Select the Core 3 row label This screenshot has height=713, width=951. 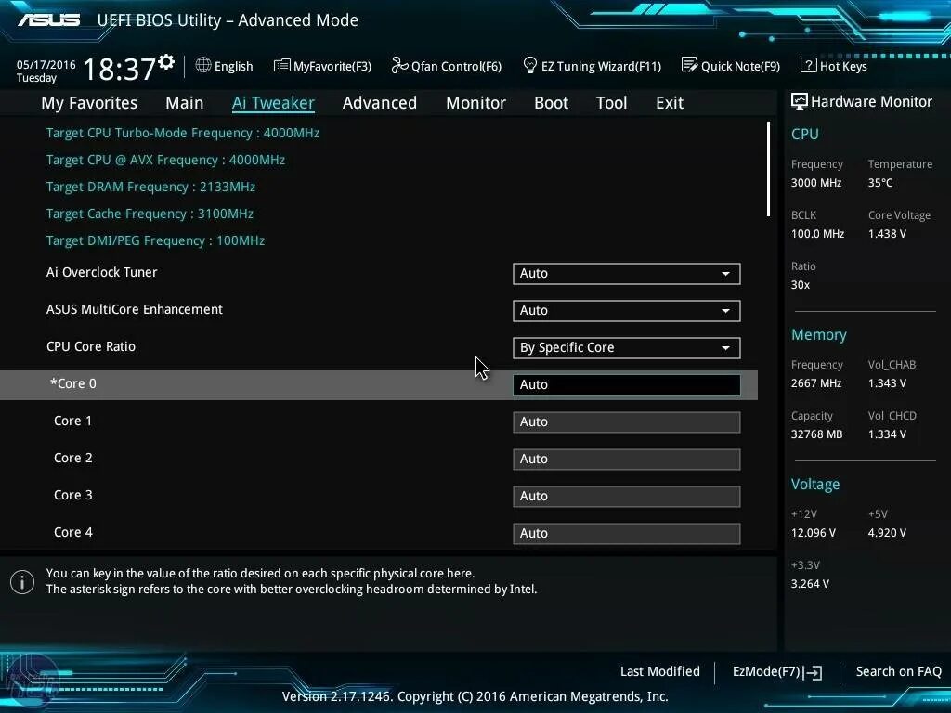click(72, 495)
